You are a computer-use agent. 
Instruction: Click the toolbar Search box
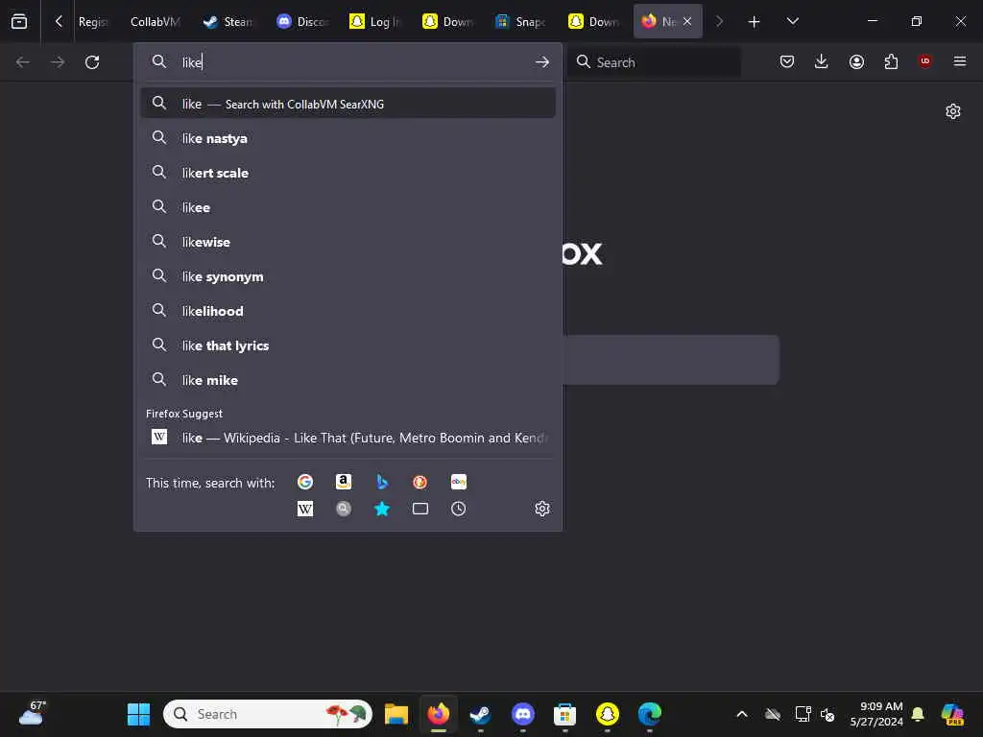(654, 62)
